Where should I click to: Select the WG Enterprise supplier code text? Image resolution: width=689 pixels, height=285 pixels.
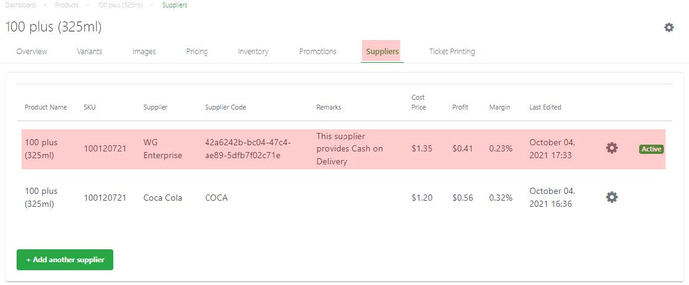point(248,149)
